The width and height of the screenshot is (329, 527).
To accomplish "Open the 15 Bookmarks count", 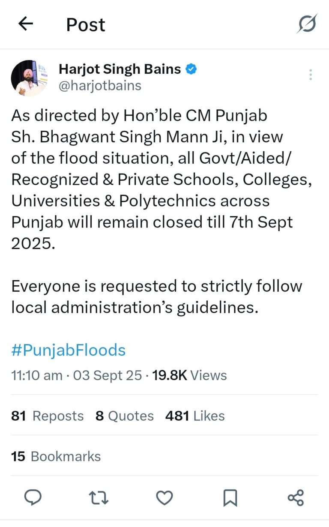I will 56,456.
